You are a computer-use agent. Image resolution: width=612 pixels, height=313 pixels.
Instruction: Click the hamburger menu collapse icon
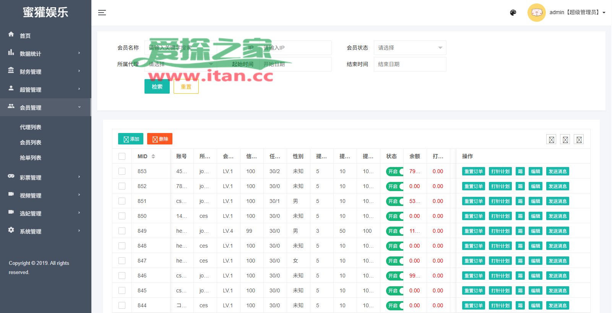(x=102, y=13)
